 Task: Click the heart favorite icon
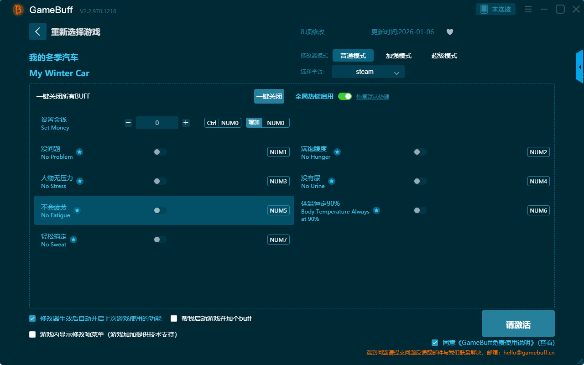(449, 32)
